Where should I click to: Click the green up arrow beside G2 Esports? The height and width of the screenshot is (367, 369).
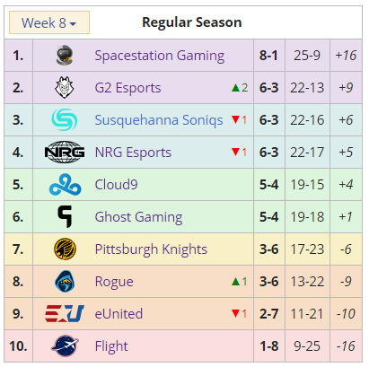click(x=235, y=88)
